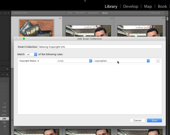Select the collection with 26 photos
Screen dimensions: 170x135
pyautogui.click(x=5, y=126)
